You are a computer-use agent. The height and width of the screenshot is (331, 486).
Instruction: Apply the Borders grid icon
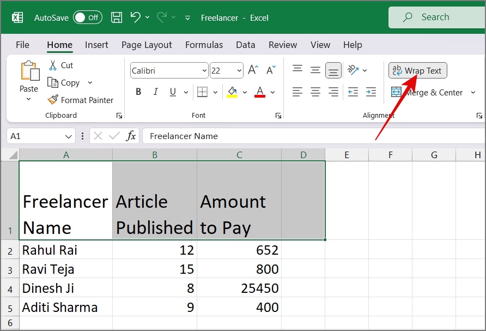click(x=202, y=92)
